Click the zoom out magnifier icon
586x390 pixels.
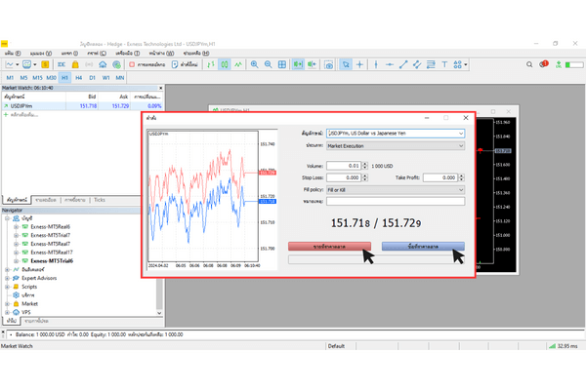pos(268,64)
